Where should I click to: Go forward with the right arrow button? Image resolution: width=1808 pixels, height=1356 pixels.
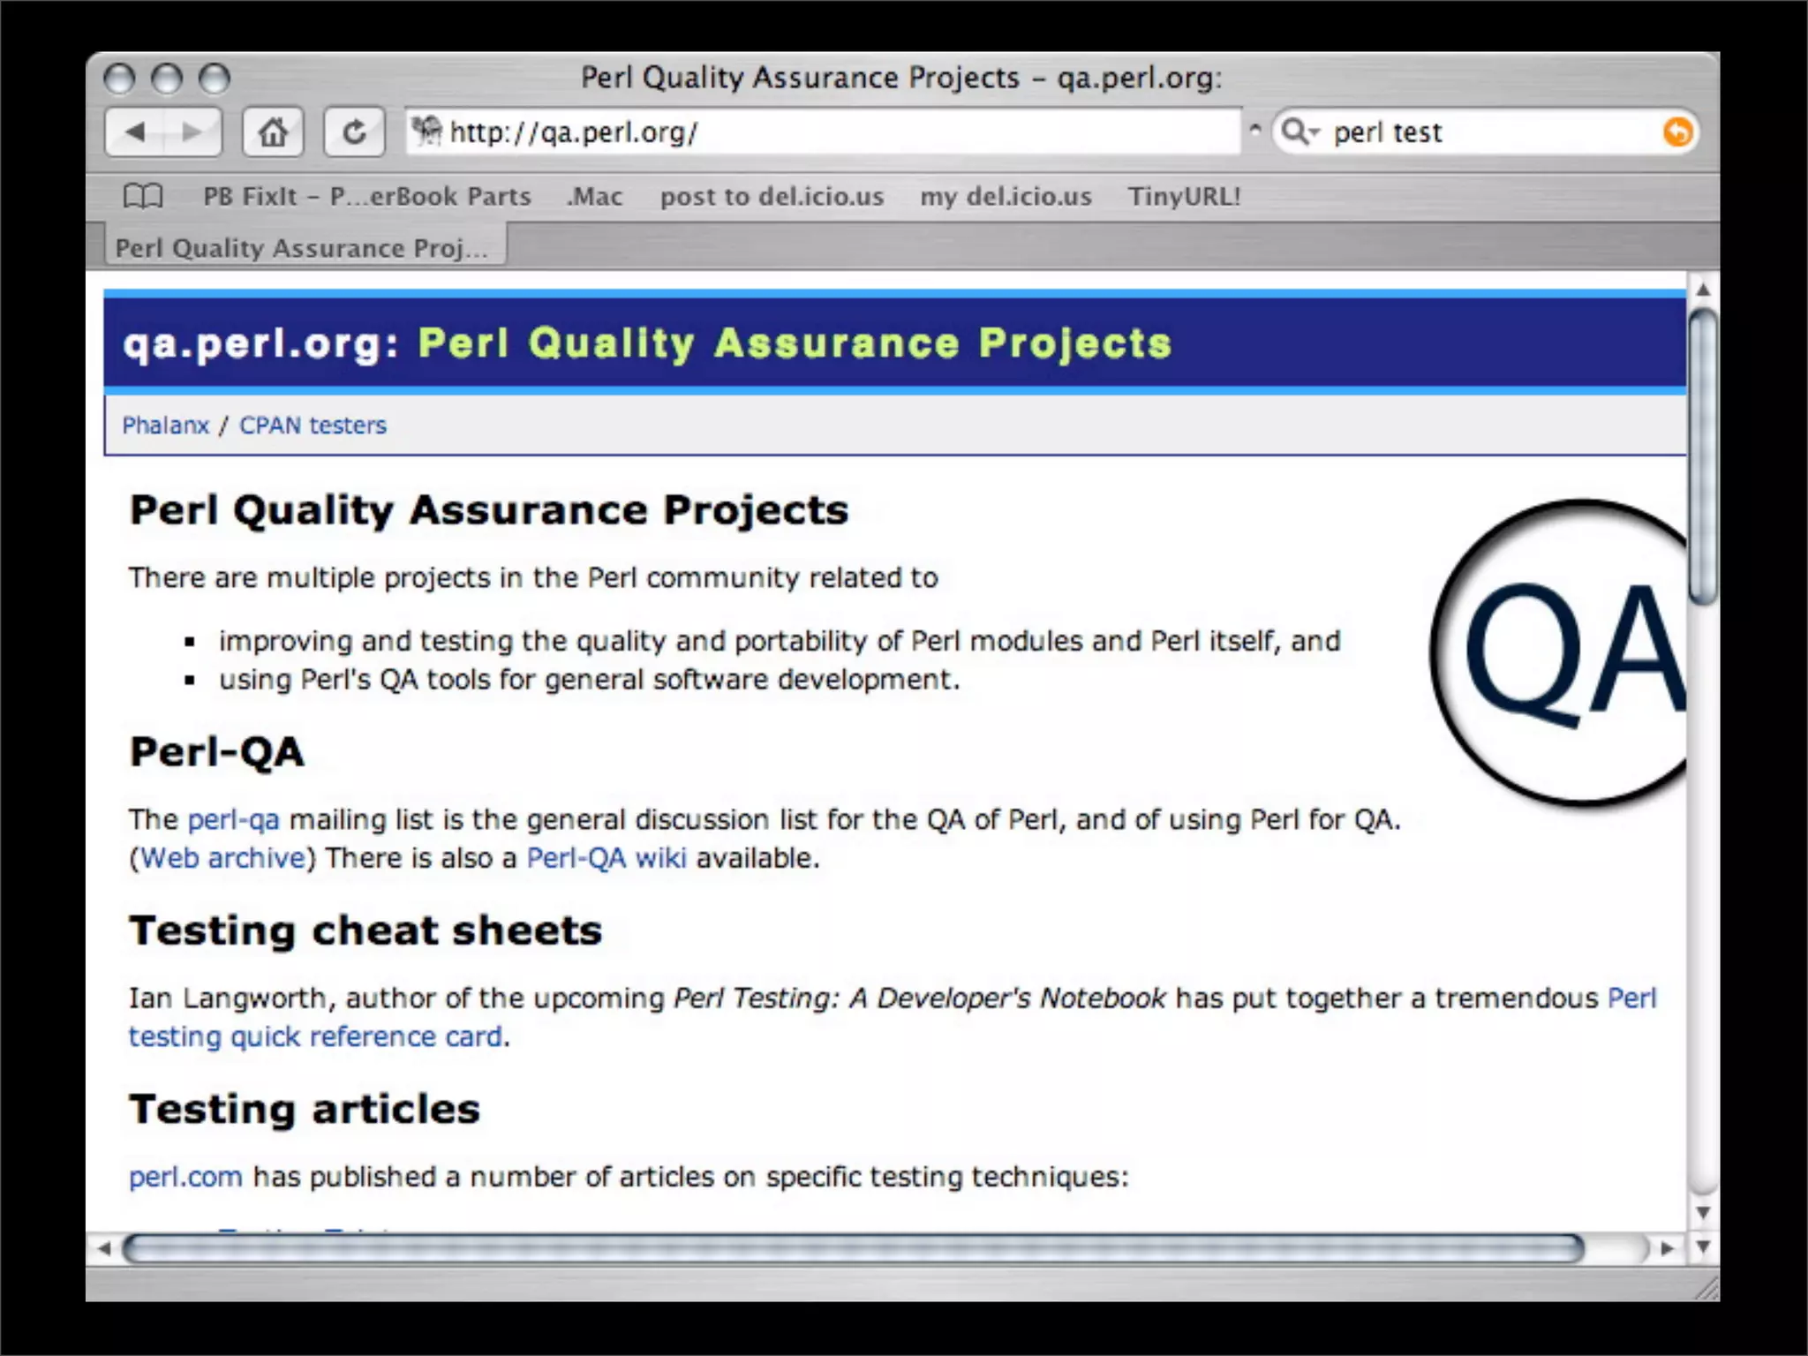point(192,132)
